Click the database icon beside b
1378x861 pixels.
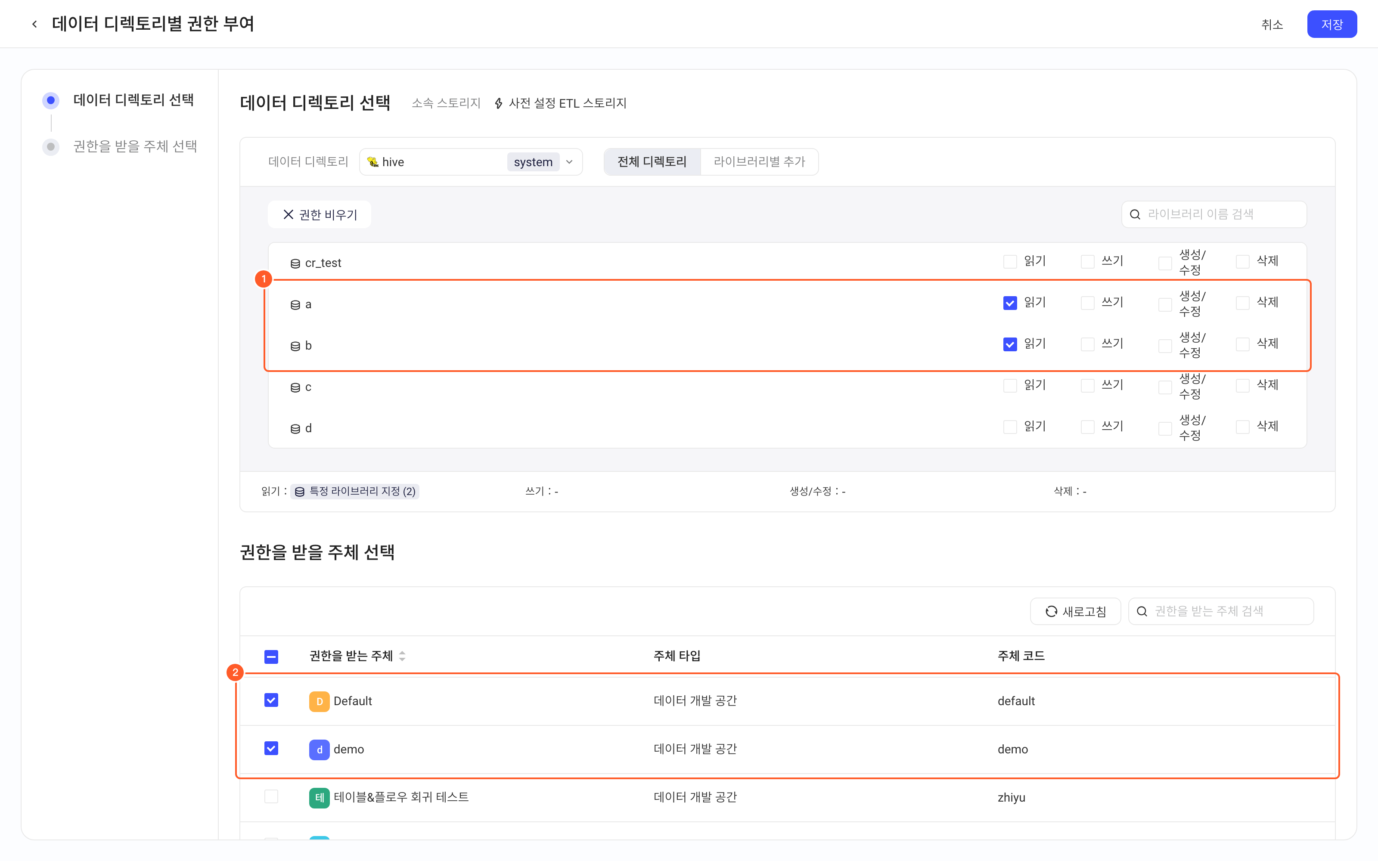[x=295, y=346]
